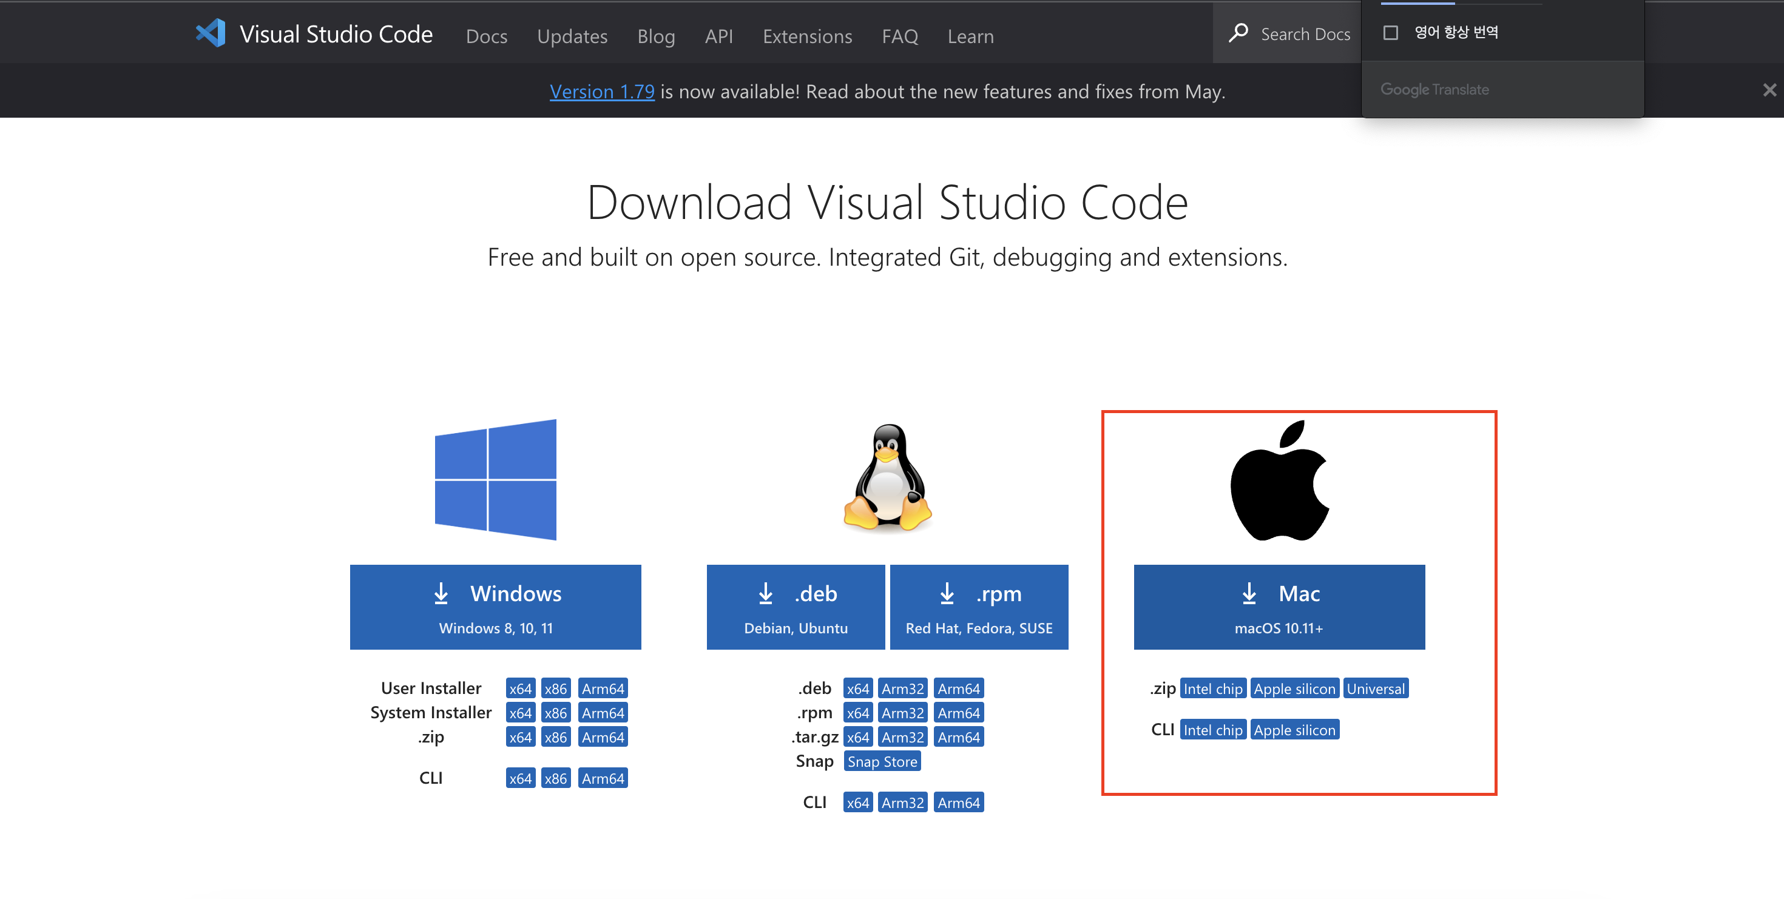The width and height of the screenshot is (1784, 899).
Task: Download the Windows installer button
Action: 495,607
